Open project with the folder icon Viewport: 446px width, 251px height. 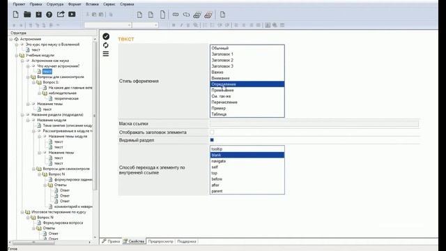click(x=27, y=14)
